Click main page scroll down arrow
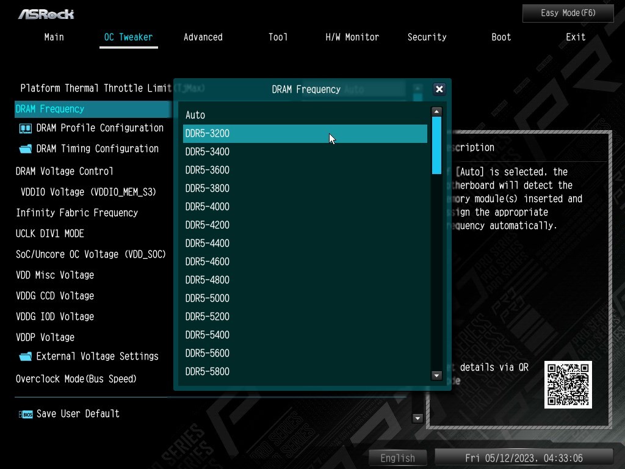This screenshot has width=625, height=469. [x=418, y=418]
